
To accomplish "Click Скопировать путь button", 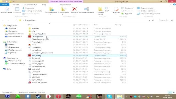I will 32,11.
